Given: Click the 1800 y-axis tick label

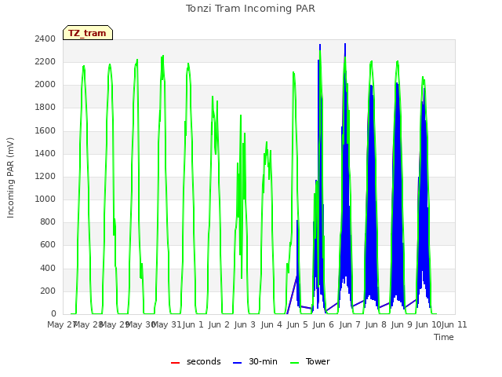Looking at the screenshot, I should point(45,108).
